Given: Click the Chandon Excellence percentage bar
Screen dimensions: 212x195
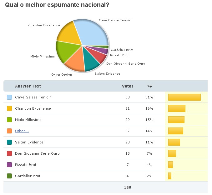Looking at the screenshot, I should coord(177,108).
